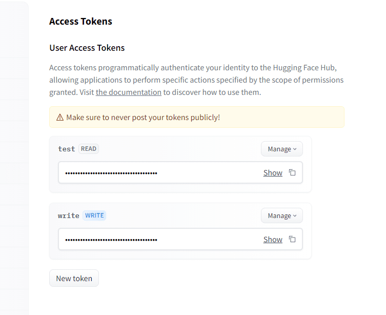
Task: Open the documentation link
Action: click(128, 92)
